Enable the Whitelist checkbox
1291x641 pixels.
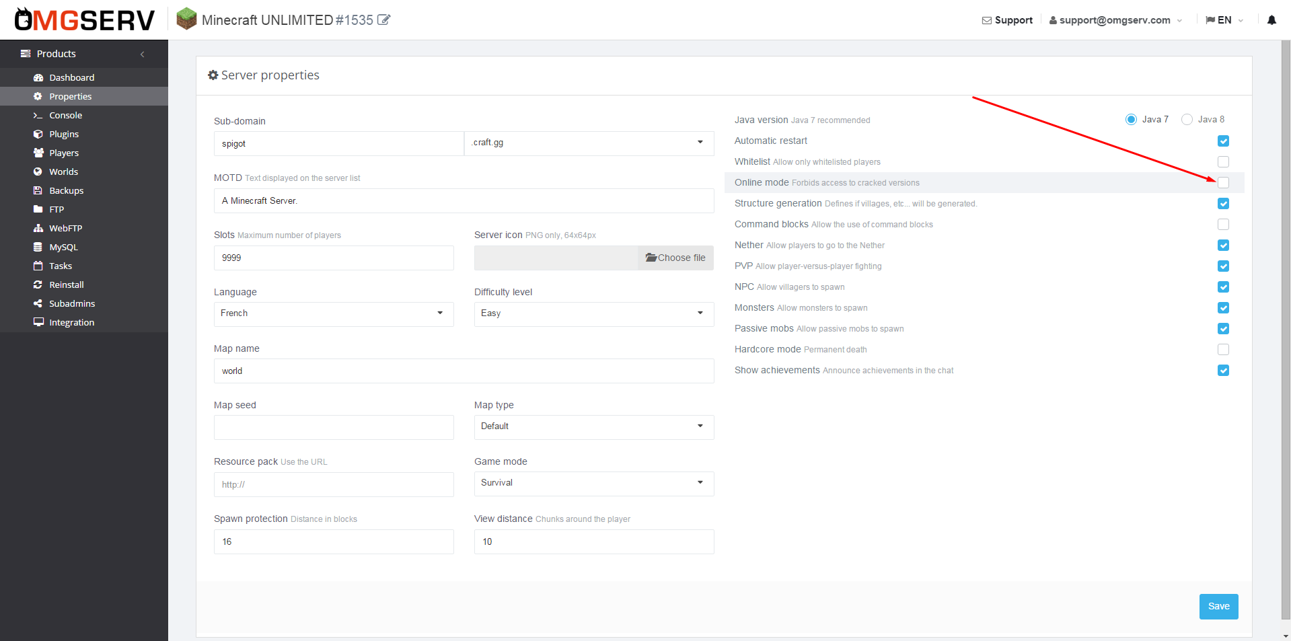coord(1223,161)
